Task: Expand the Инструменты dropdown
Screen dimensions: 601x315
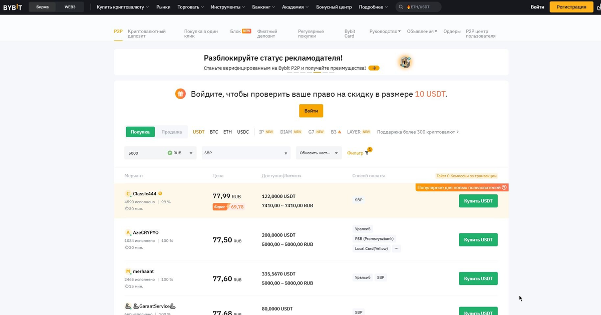Action: coord(228,7)
